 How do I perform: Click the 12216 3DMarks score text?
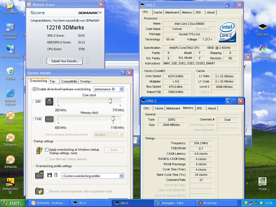[x=65, y=27]
